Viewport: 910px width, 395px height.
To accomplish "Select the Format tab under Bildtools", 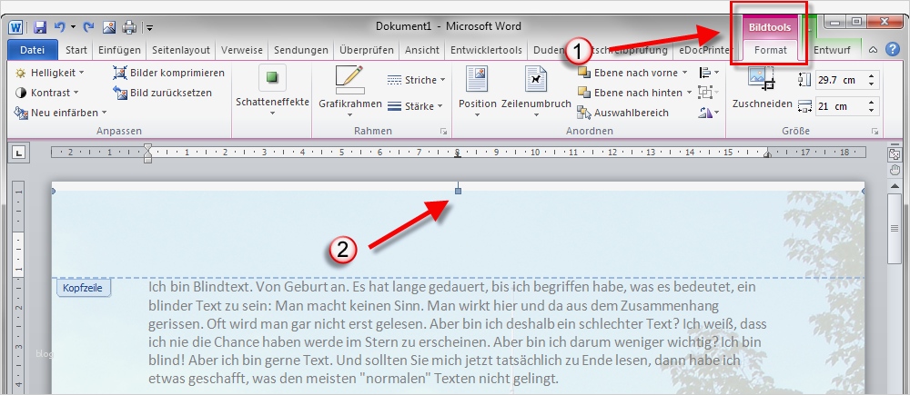I will pyautogui.click(x=771, y=50).
